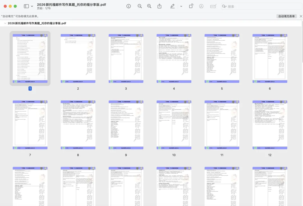Viewport: 303px width, 206px height.
Task: Click the 自动填充表单 button
Action: click(287, 16)
